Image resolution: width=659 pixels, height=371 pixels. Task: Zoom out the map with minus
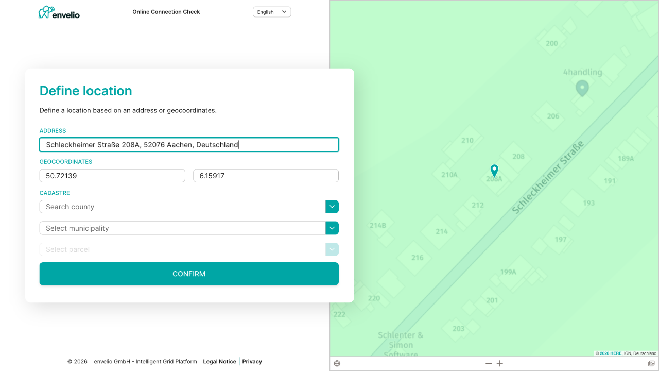pos(489,363)
